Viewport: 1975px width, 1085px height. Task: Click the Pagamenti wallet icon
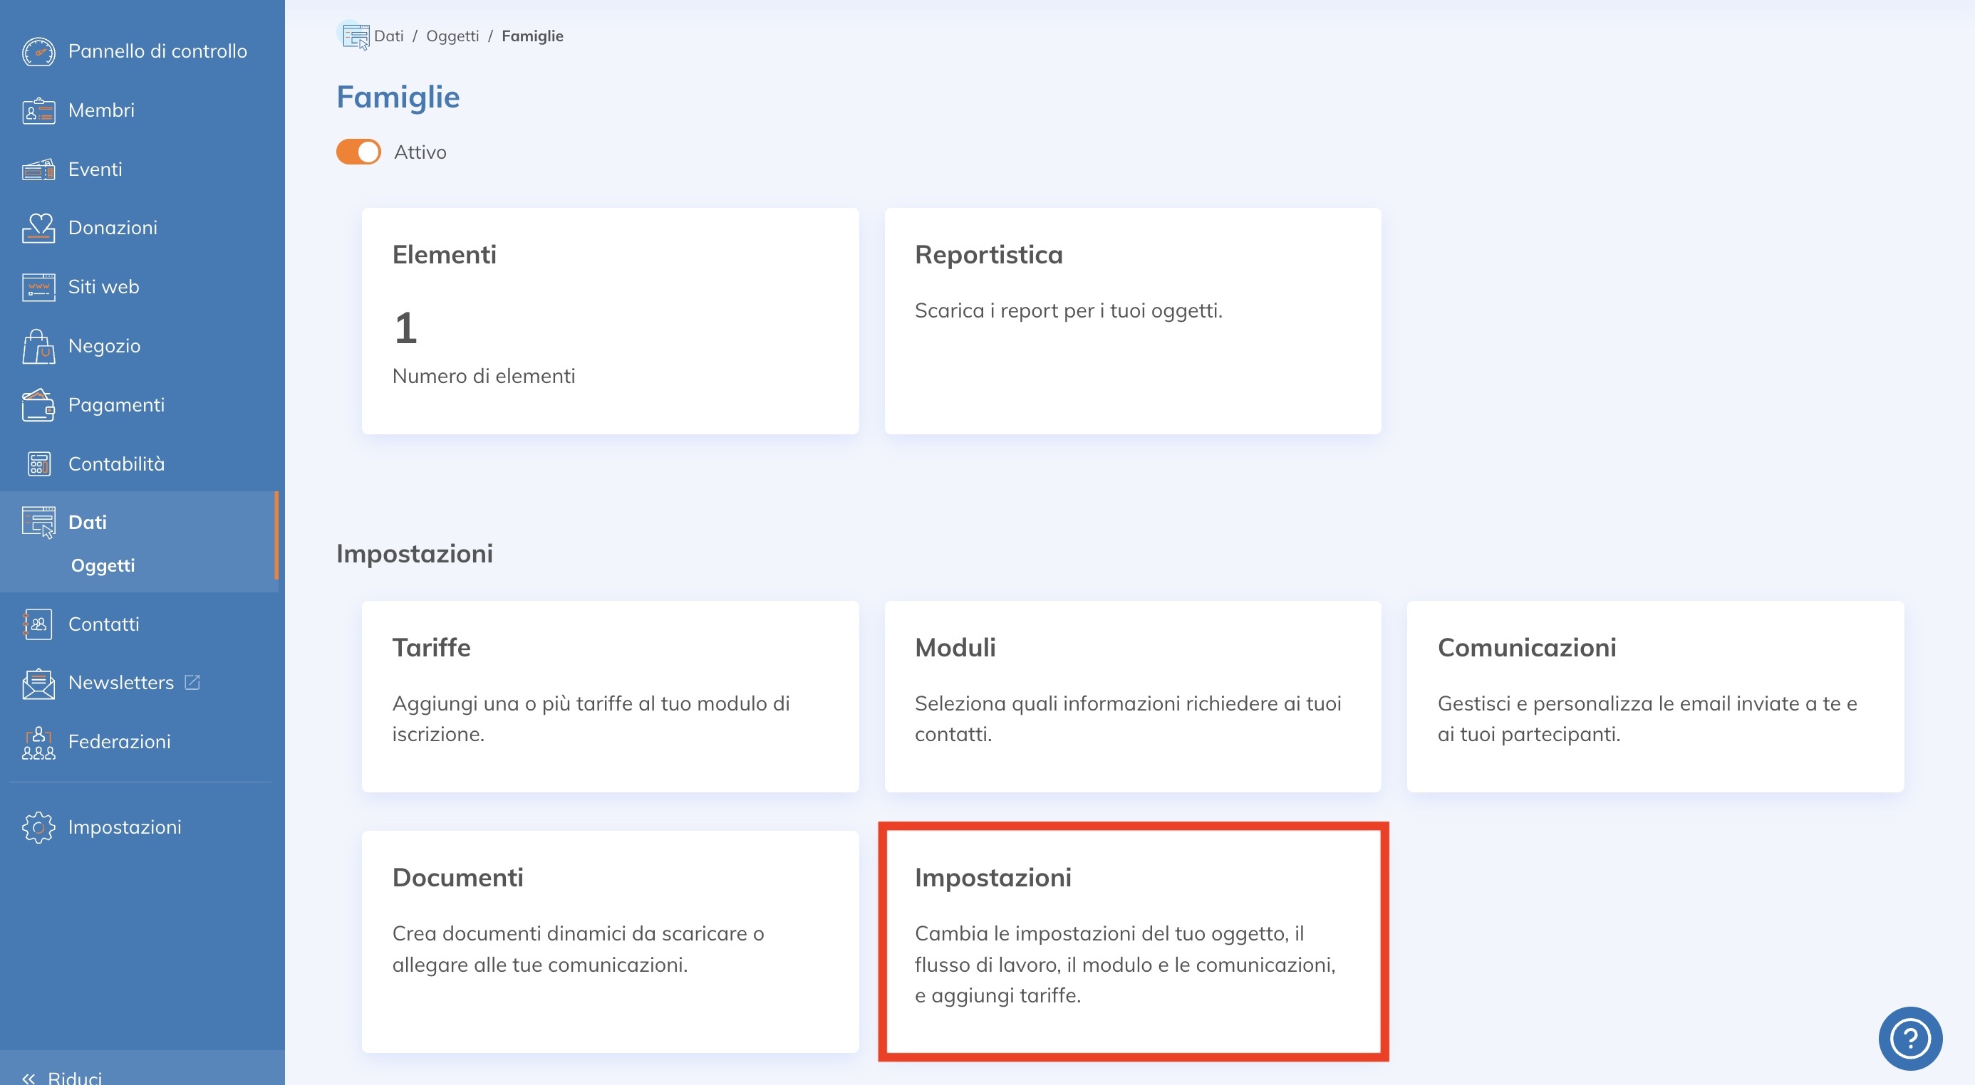pyautogui.click(x=38, y=404)
